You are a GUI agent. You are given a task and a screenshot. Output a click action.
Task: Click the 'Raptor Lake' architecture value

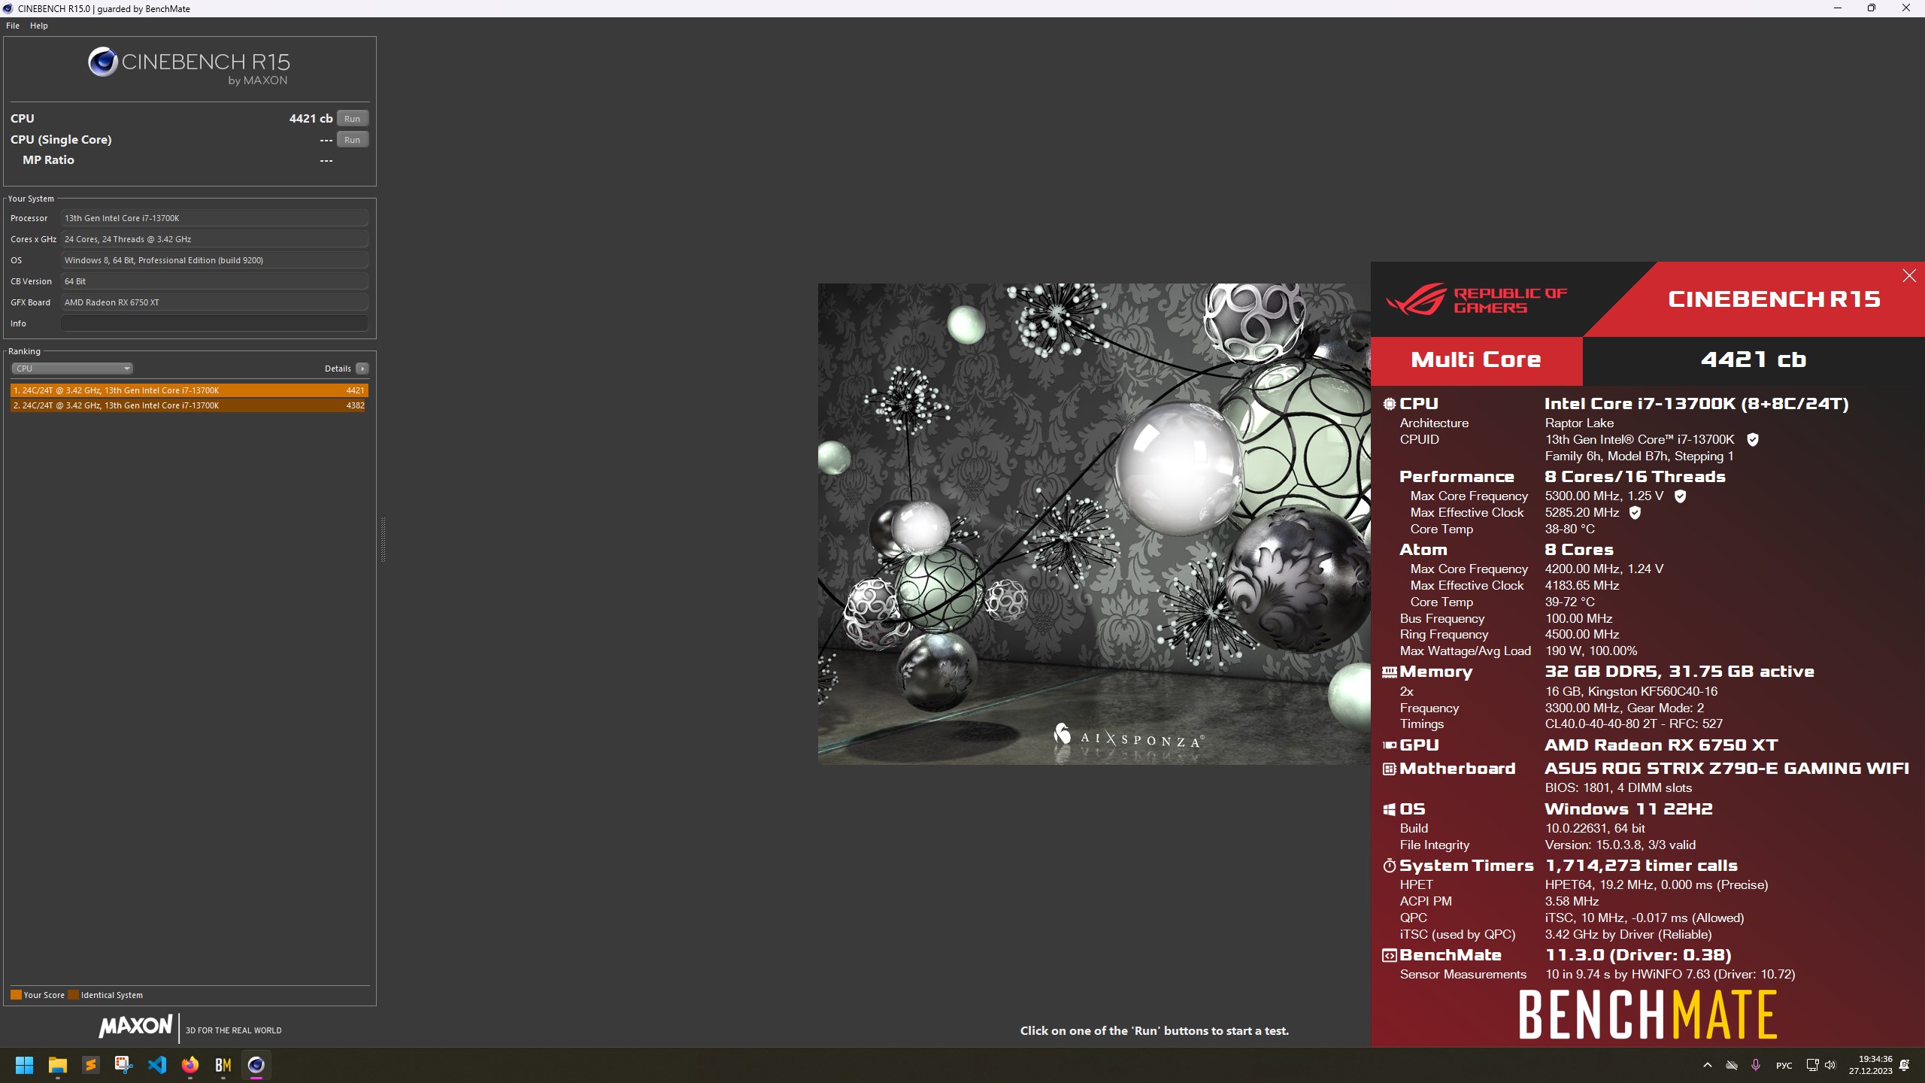click(1579, 423)
